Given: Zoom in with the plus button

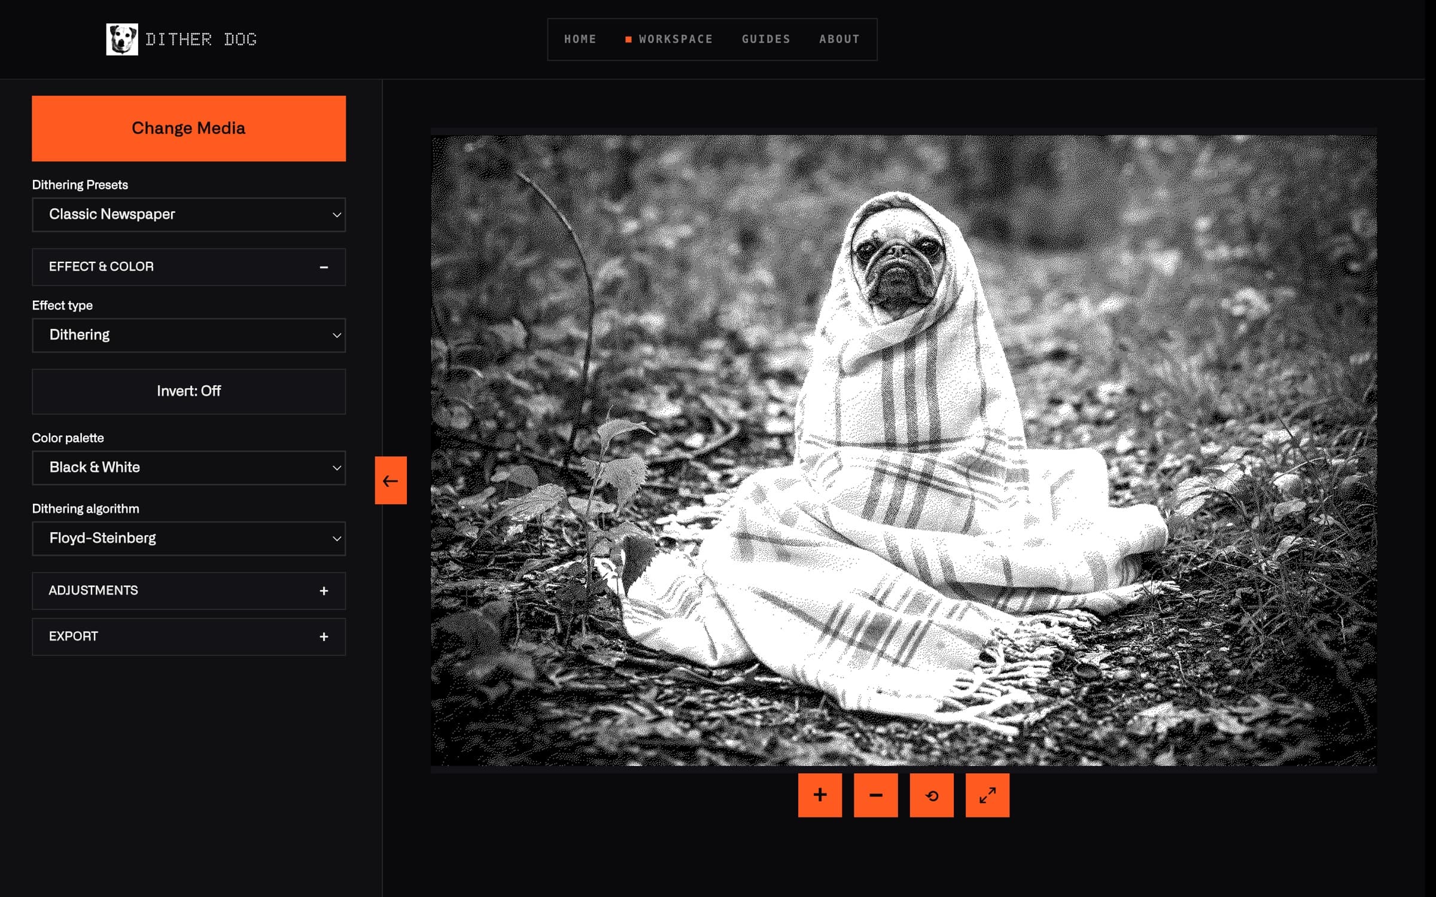Looking at the screenshot, I should pyautogui.click(x=820, y=795).
